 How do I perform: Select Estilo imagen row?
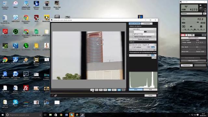click(193, 40)
